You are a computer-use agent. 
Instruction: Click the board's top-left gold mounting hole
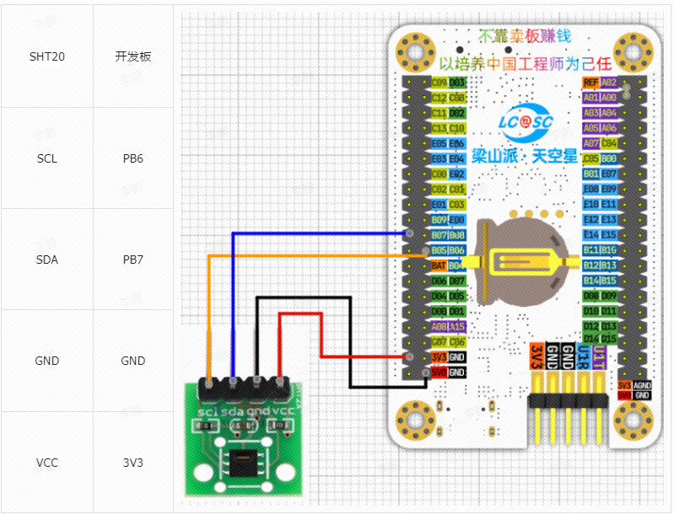coord(415,53)
